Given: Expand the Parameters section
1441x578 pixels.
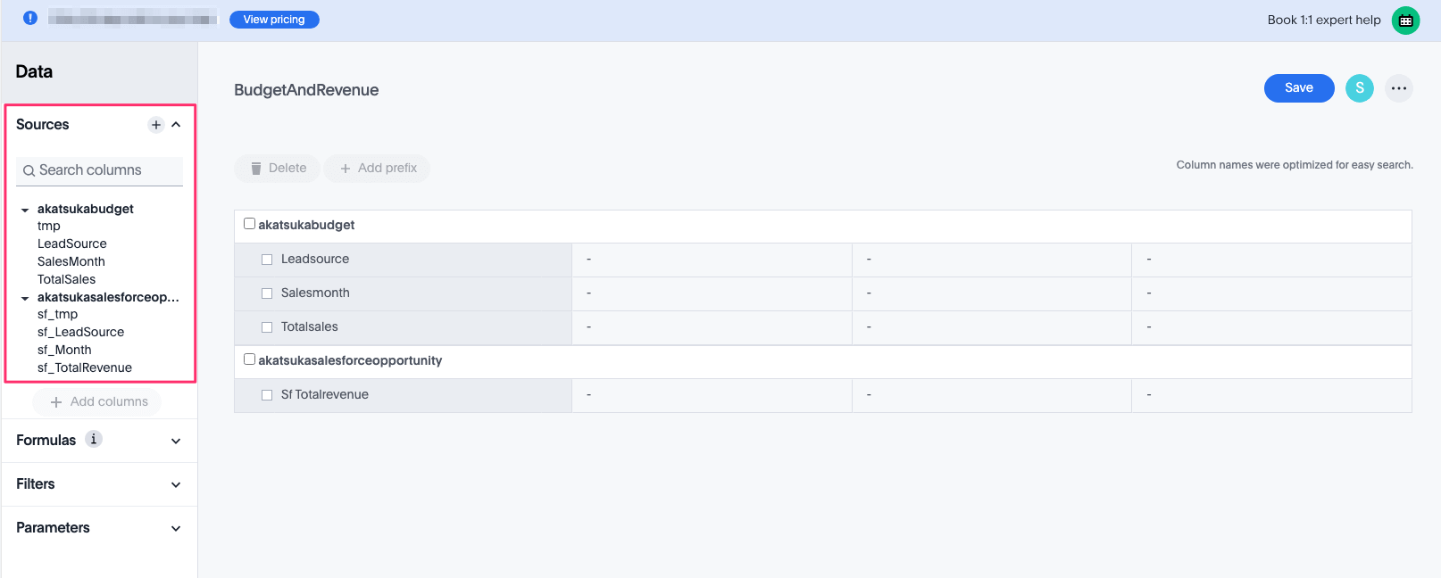Looking at the screenshot, I should point(176,528).
